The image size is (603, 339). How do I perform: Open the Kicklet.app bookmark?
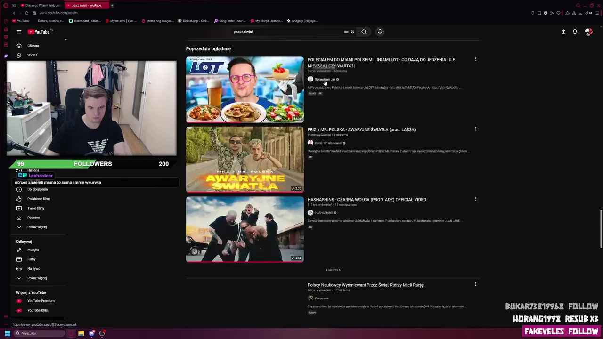(194, 21)
